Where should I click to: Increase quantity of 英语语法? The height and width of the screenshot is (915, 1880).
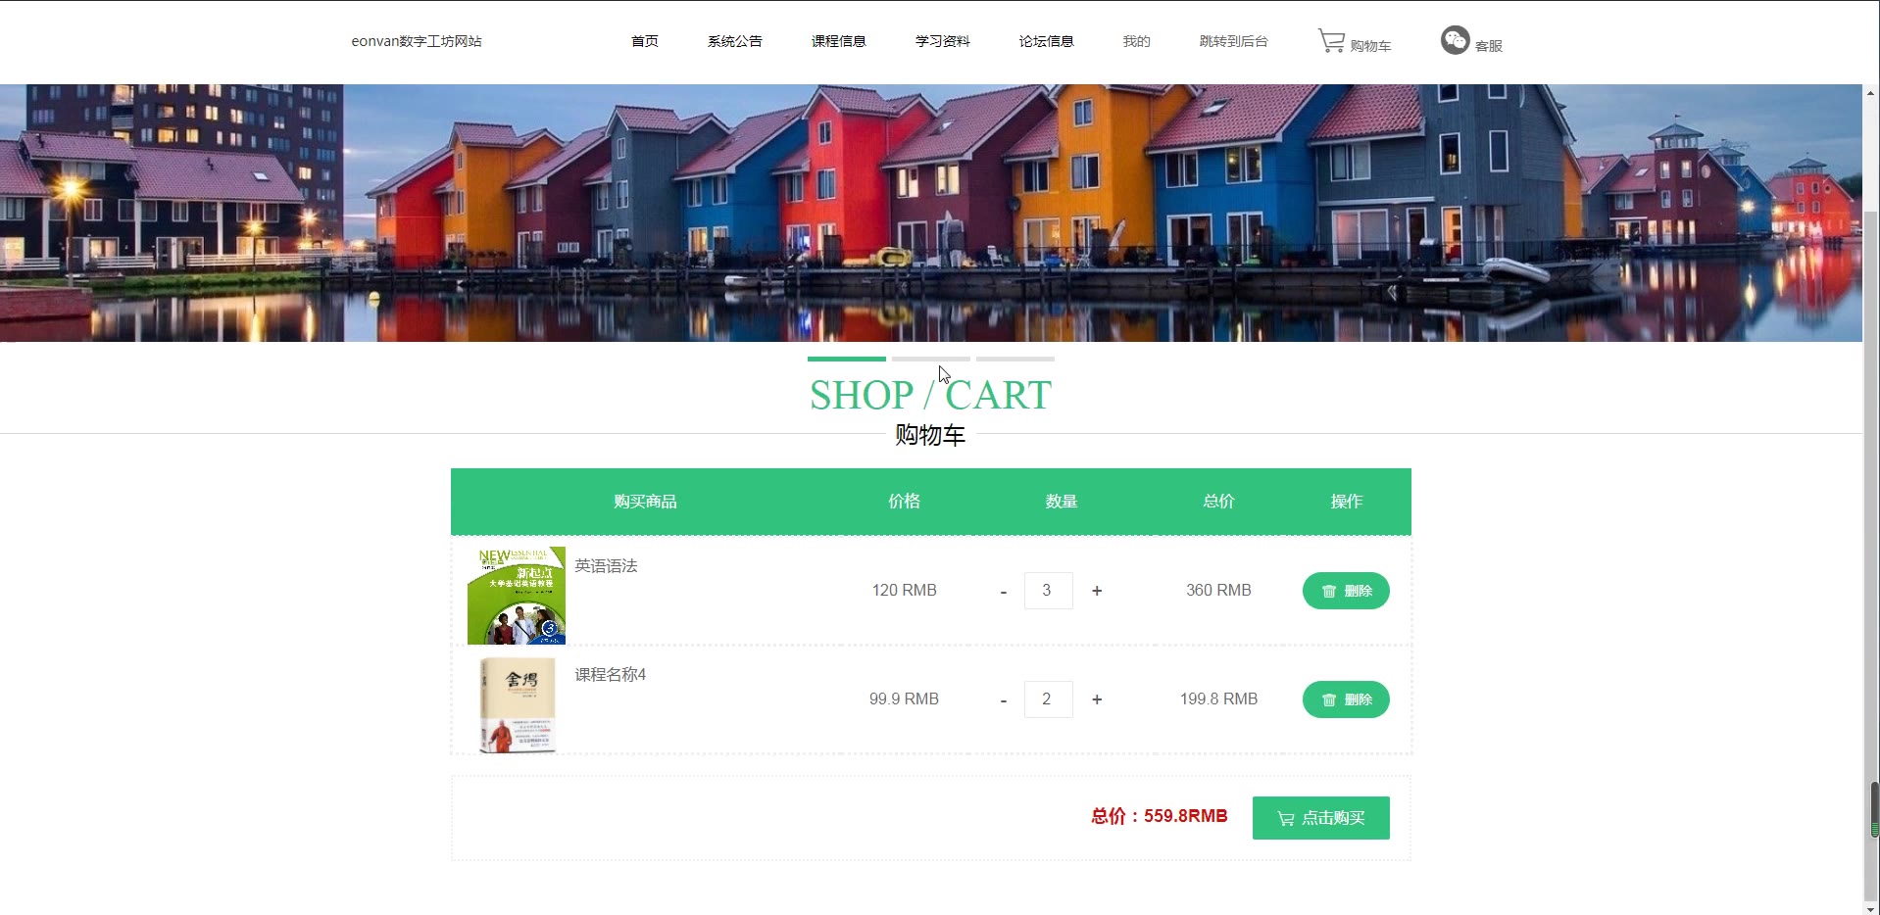tap(1097, 591)
